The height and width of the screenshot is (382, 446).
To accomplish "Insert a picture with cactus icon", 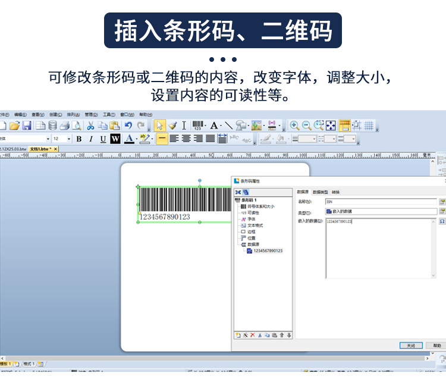I will (256, 126).
